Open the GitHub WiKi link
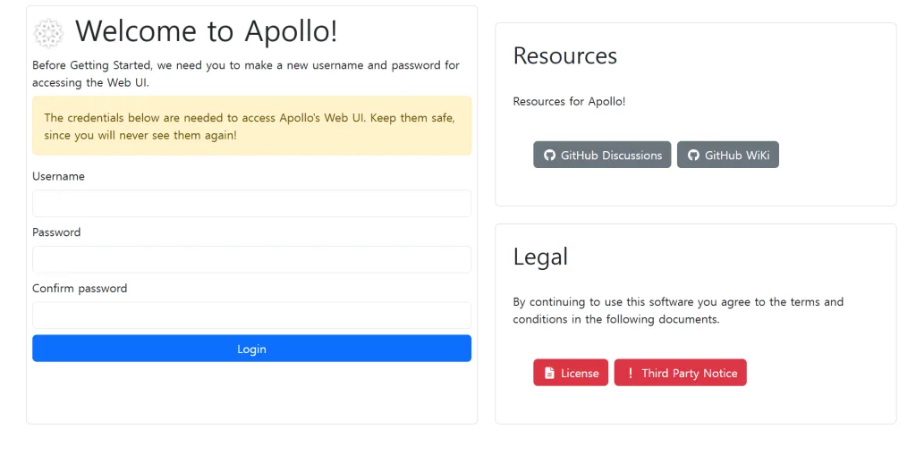916x455 pixels. tap(728, 156)
